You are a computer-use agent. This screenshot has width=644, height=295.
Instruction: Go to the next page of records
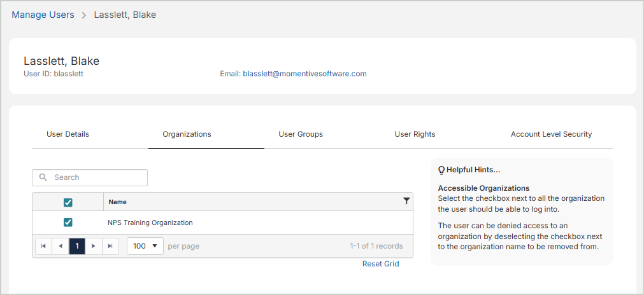pyautogui.click(x=94, y=246)
